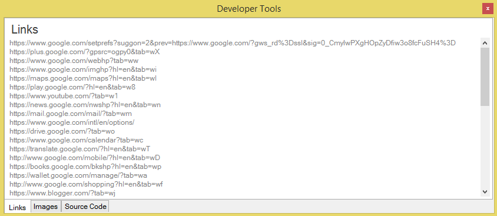Select the mail.google.com link line
Screen dimensions: 497x216
(71, 114)
